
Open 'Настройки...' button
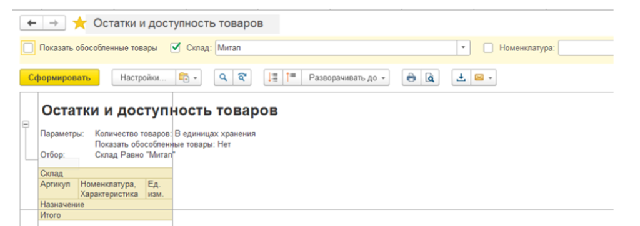[144, 77]
